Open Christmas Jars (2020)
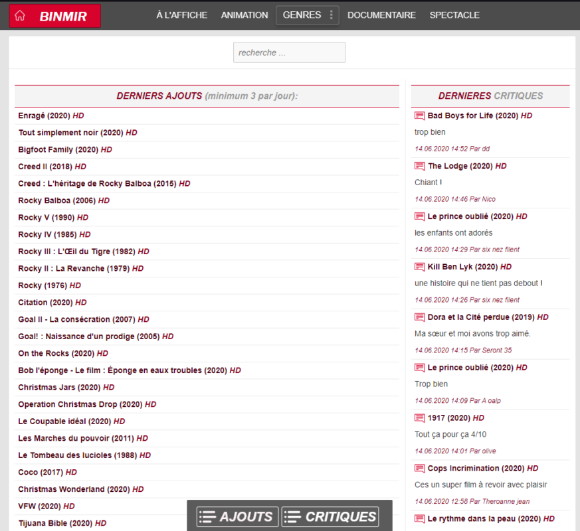580x531 pixels. tap(66, 388)
